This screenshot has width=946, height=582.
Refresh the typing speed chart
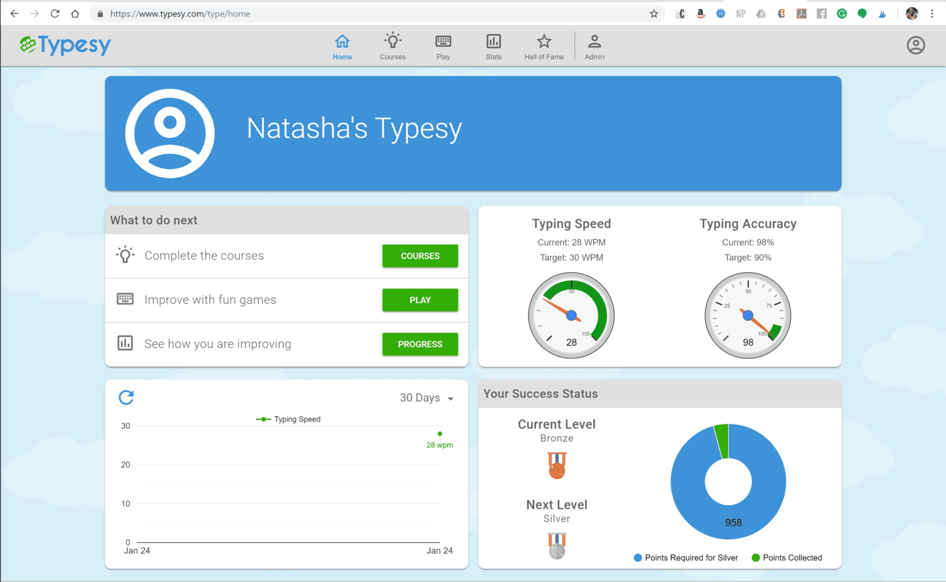coord(126,397)
